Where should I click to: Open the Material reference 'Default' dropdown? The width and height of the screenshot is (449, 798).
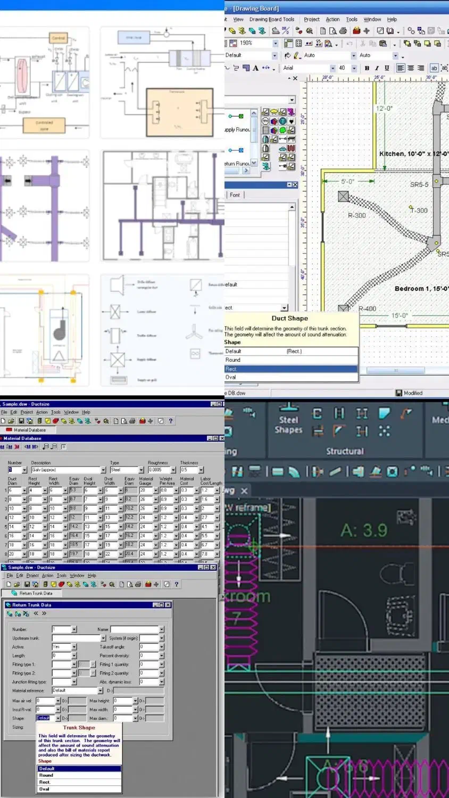[x=100, y=691]
